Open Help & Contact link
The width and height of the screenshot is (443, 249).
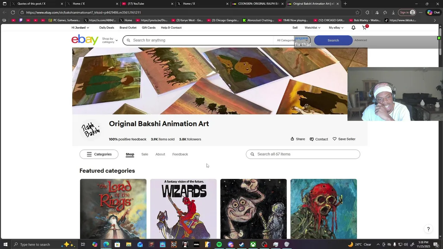click(171, 28)
